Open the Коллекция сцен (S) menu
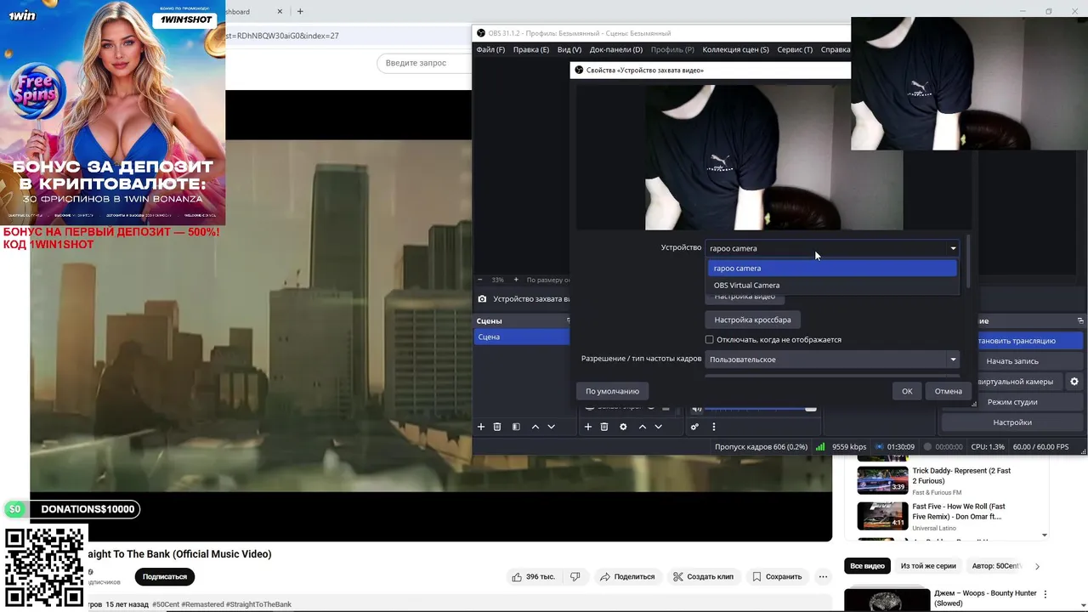1088x612 pixels. click(x=736, y=49)
